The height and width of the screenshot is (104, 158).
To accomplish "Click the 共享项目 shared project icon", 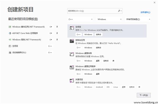I will tap(72, 80).
